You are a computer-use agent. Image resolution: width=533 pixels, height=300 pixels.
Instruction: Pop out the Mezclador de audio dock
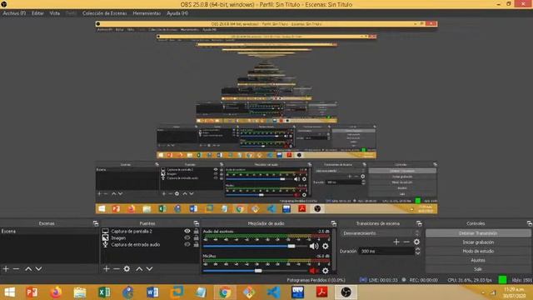(334, 223)
